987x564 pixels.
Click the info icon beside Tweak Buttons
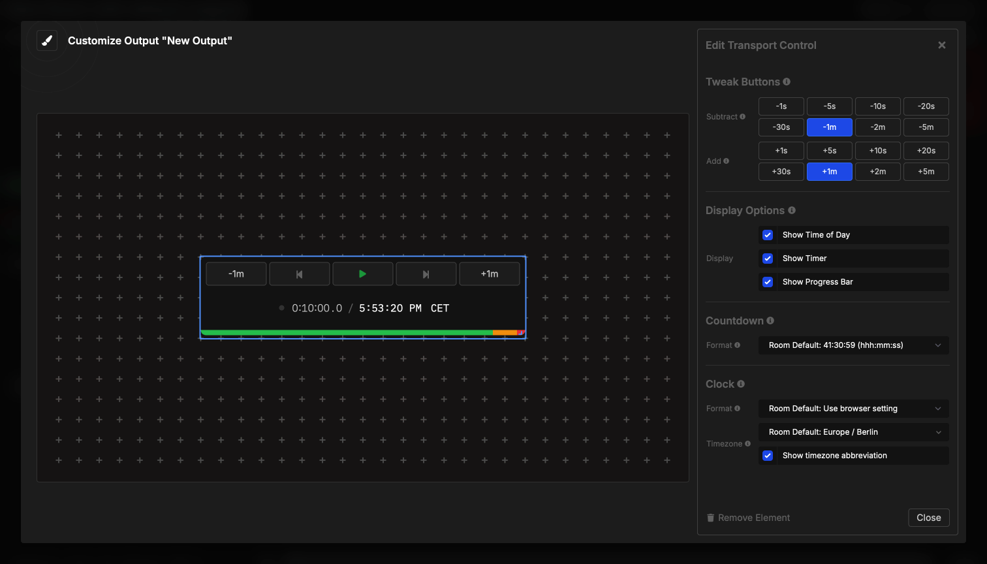[787, 82]
